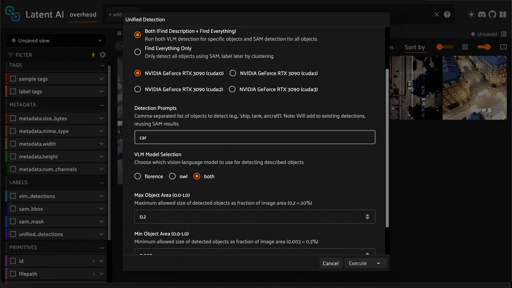The height and width of the screenshot is (288, 512).
Task: Check the id checkbox
Action: click(13, 261)
